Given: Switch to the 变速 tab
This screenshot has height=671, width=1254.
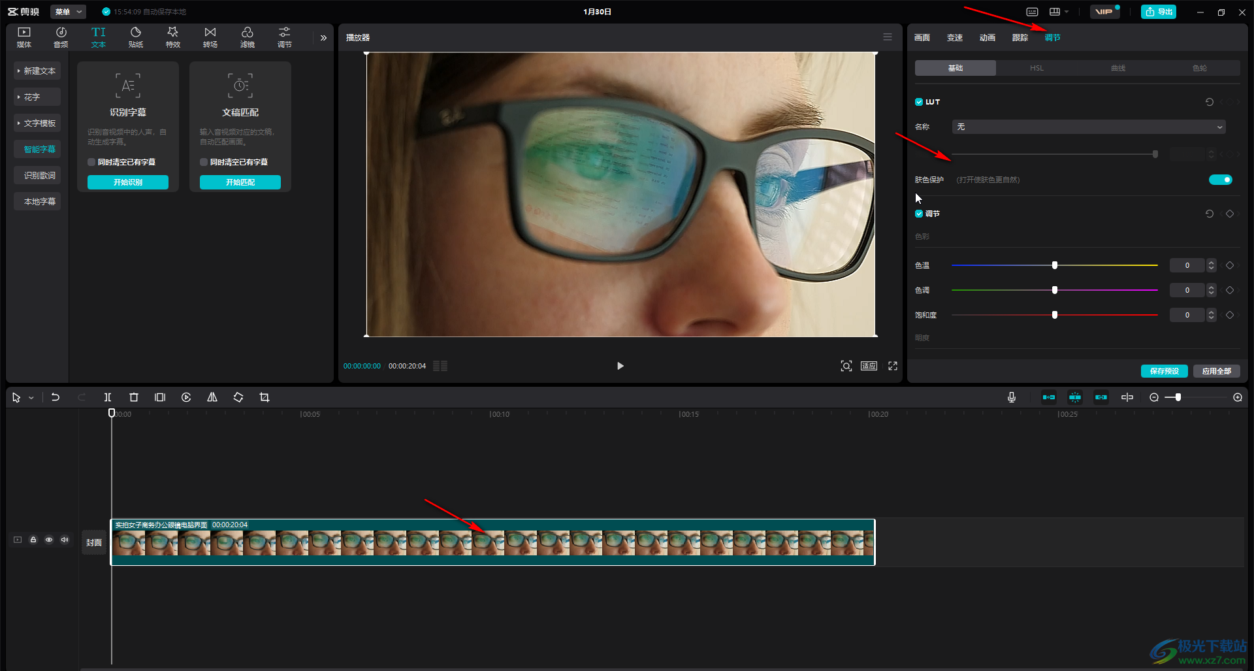Looking at the screenshot, I should pyautogui.click(x=955, y=38).
